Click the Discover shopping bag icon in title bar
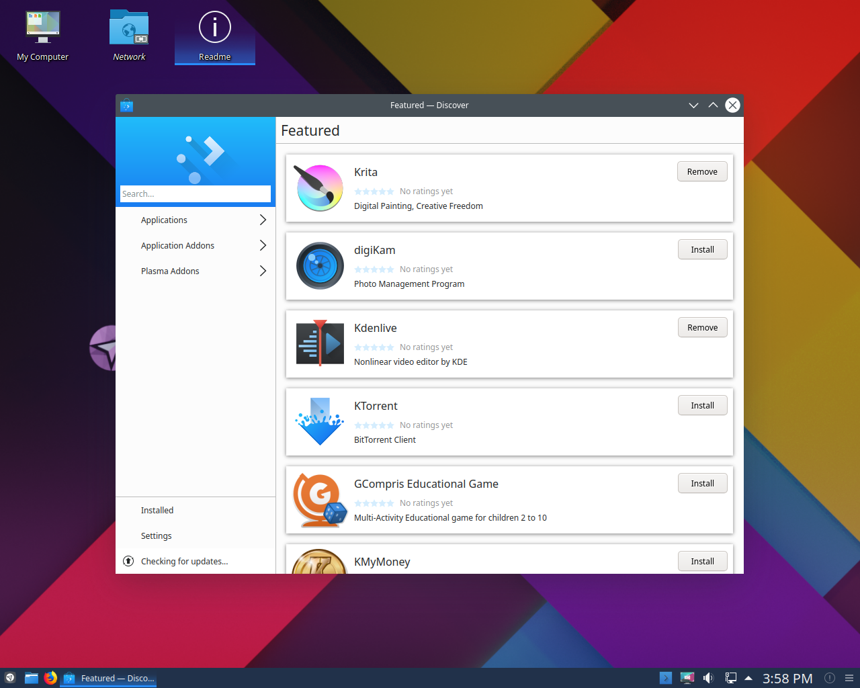The image size is (860, 688). (x=126, y=105)
